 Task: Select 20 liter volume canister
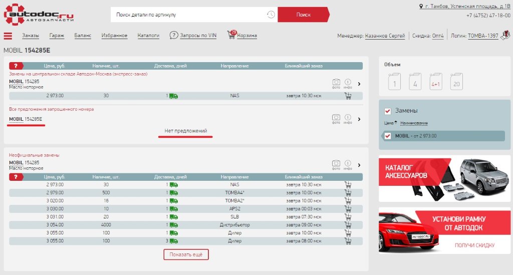[x=456, y=82]
